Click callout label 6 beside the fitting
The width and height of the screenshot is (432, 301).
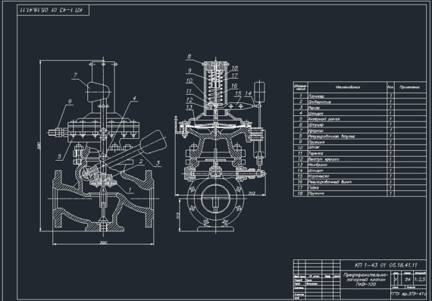click(70, 102)
